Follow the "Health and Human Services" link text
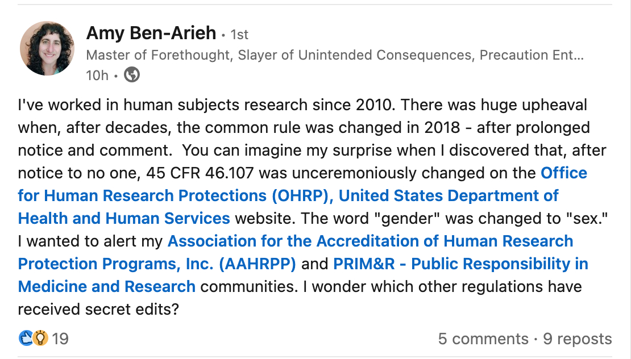631x359 pixels. pyautogui.click(x=124, y=218)
